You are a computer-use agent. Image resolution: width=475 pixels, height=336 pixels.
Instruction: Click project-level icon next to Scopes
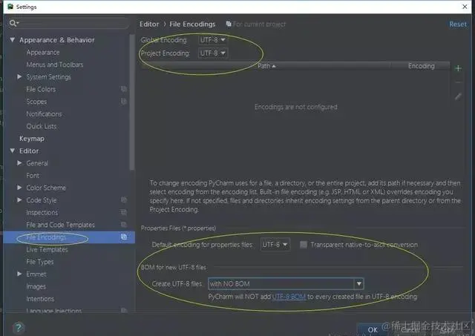tap(124, 102)
